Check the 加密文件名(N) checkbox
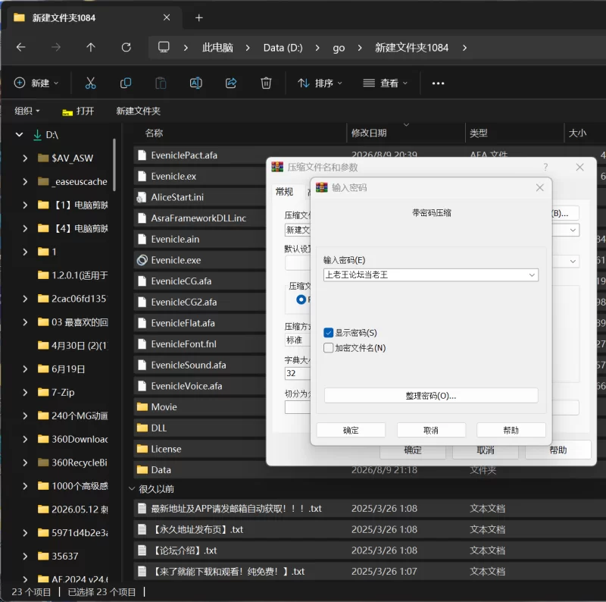This screenshot has width=606, height=602. [328, 348]
